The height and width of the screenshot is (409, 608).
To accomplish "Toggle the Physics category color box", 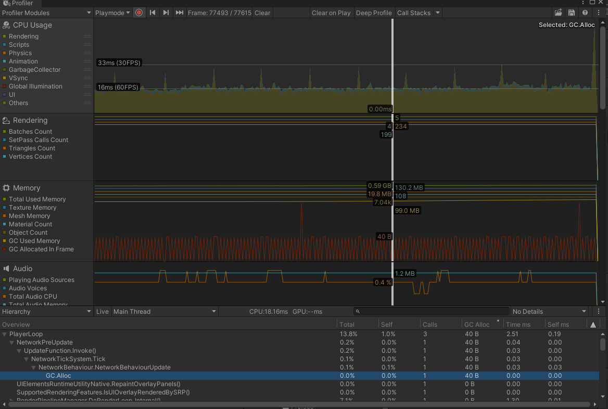I will [x=4, y=53].
